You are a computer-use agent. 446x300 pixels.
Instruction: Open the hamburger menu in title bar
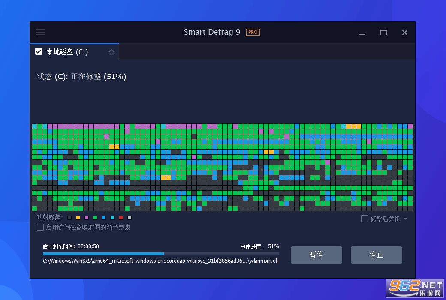tap(40, 32)
